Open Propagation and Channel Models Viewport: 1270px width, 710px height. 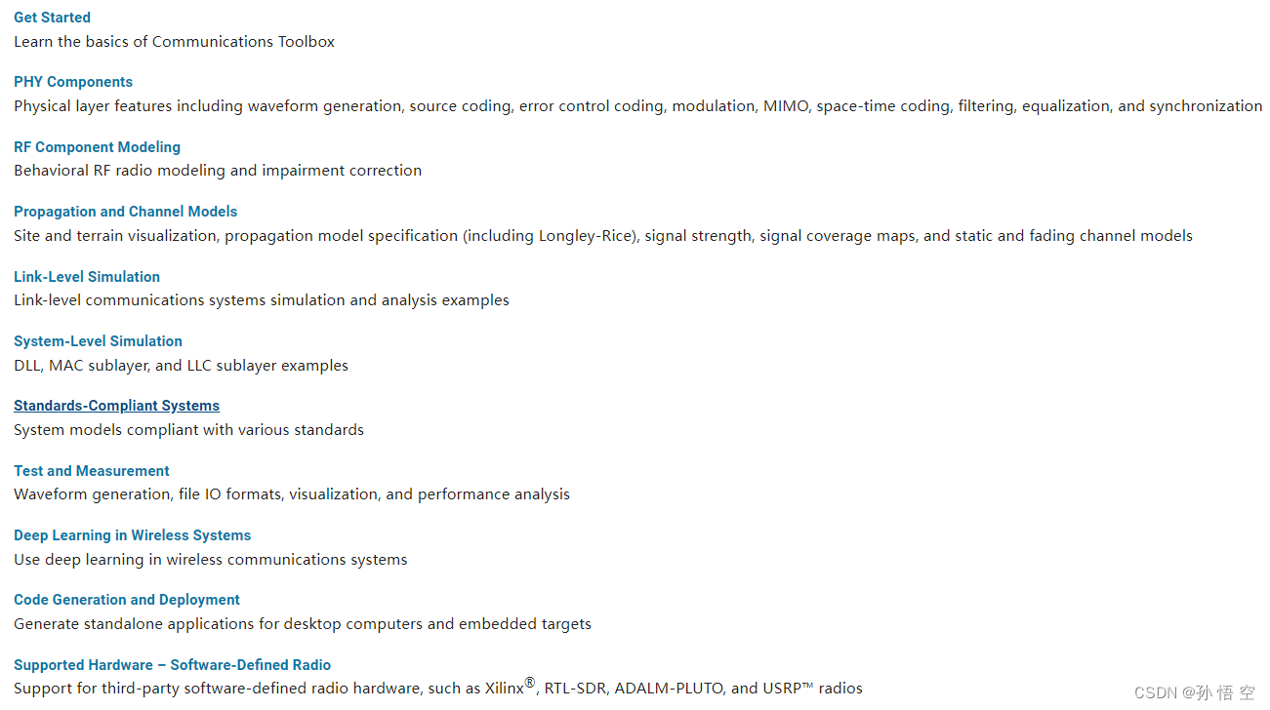point(125,212)
